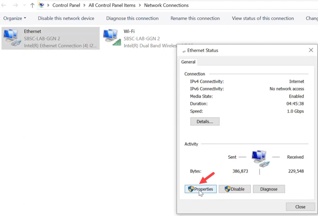The height and width of the screenshot is (216, 318).
Task: Click SBSC-LAB-GGN 2 under Wi-Fi
Action: pos(142,38)
